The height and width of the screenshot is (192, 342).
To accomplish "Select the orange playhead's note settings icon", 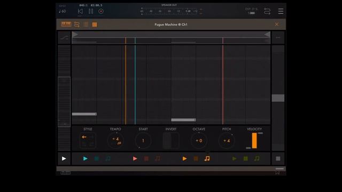I will pyautogui.click(x=207, y=158).
